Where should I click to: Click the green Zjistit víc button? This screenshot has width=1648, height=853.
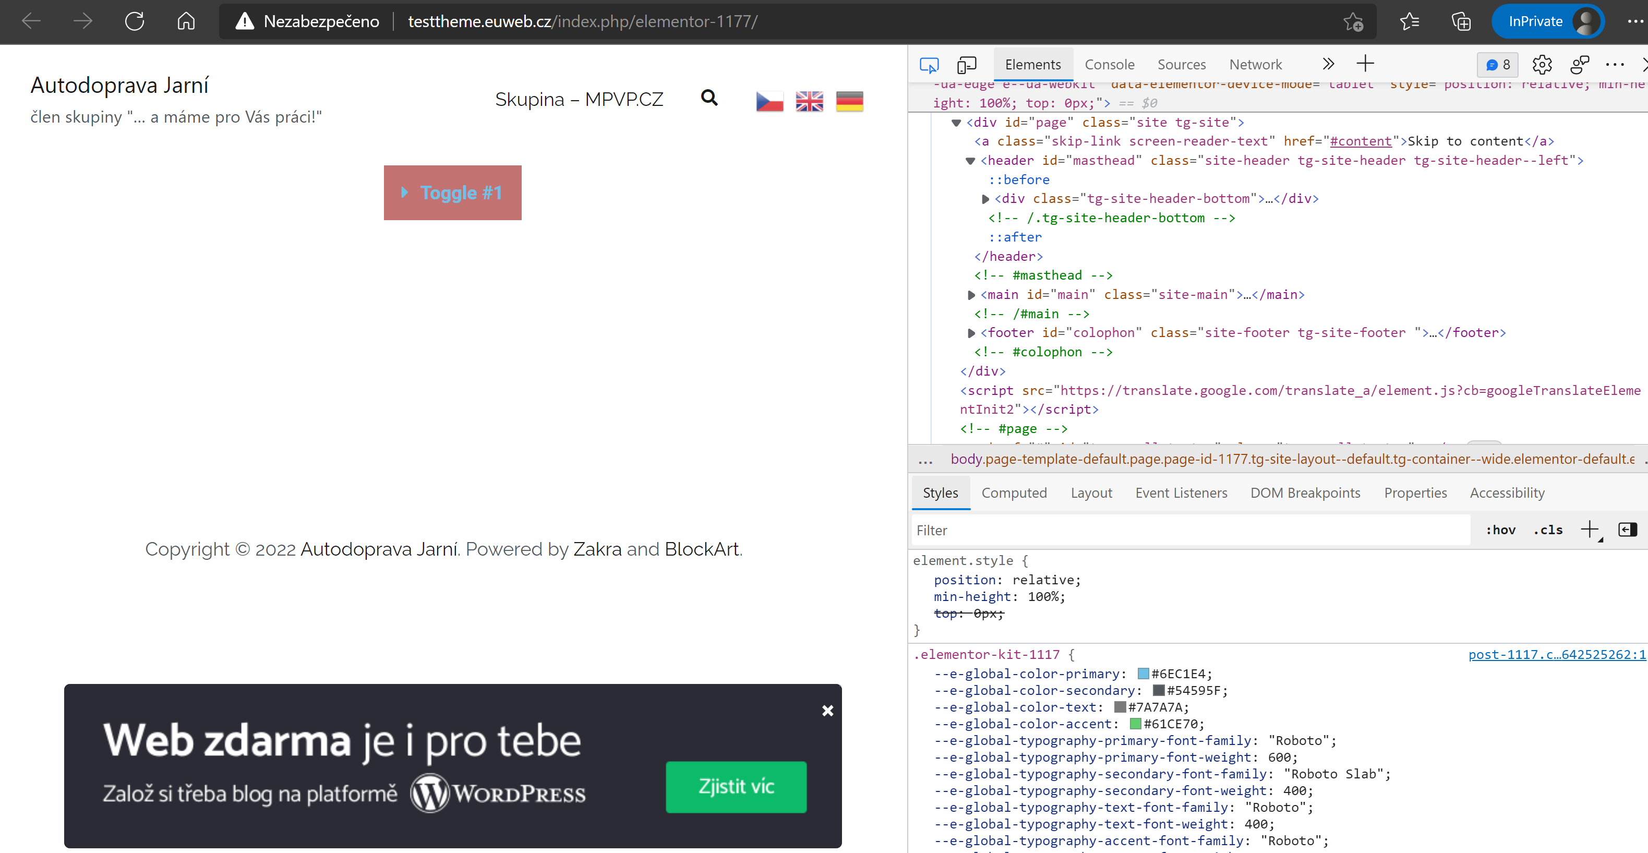[x=736, y=786]
